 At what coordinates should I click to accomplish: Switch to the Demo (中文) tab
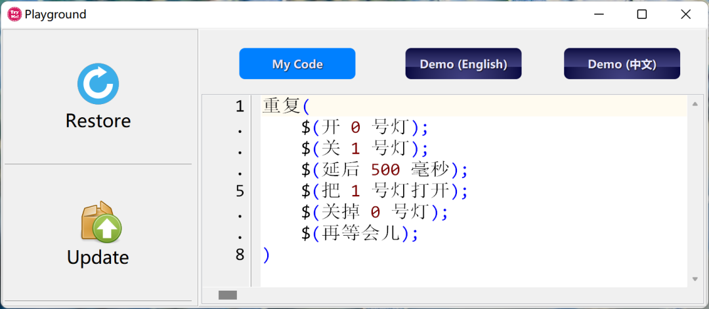coord(622,64)
